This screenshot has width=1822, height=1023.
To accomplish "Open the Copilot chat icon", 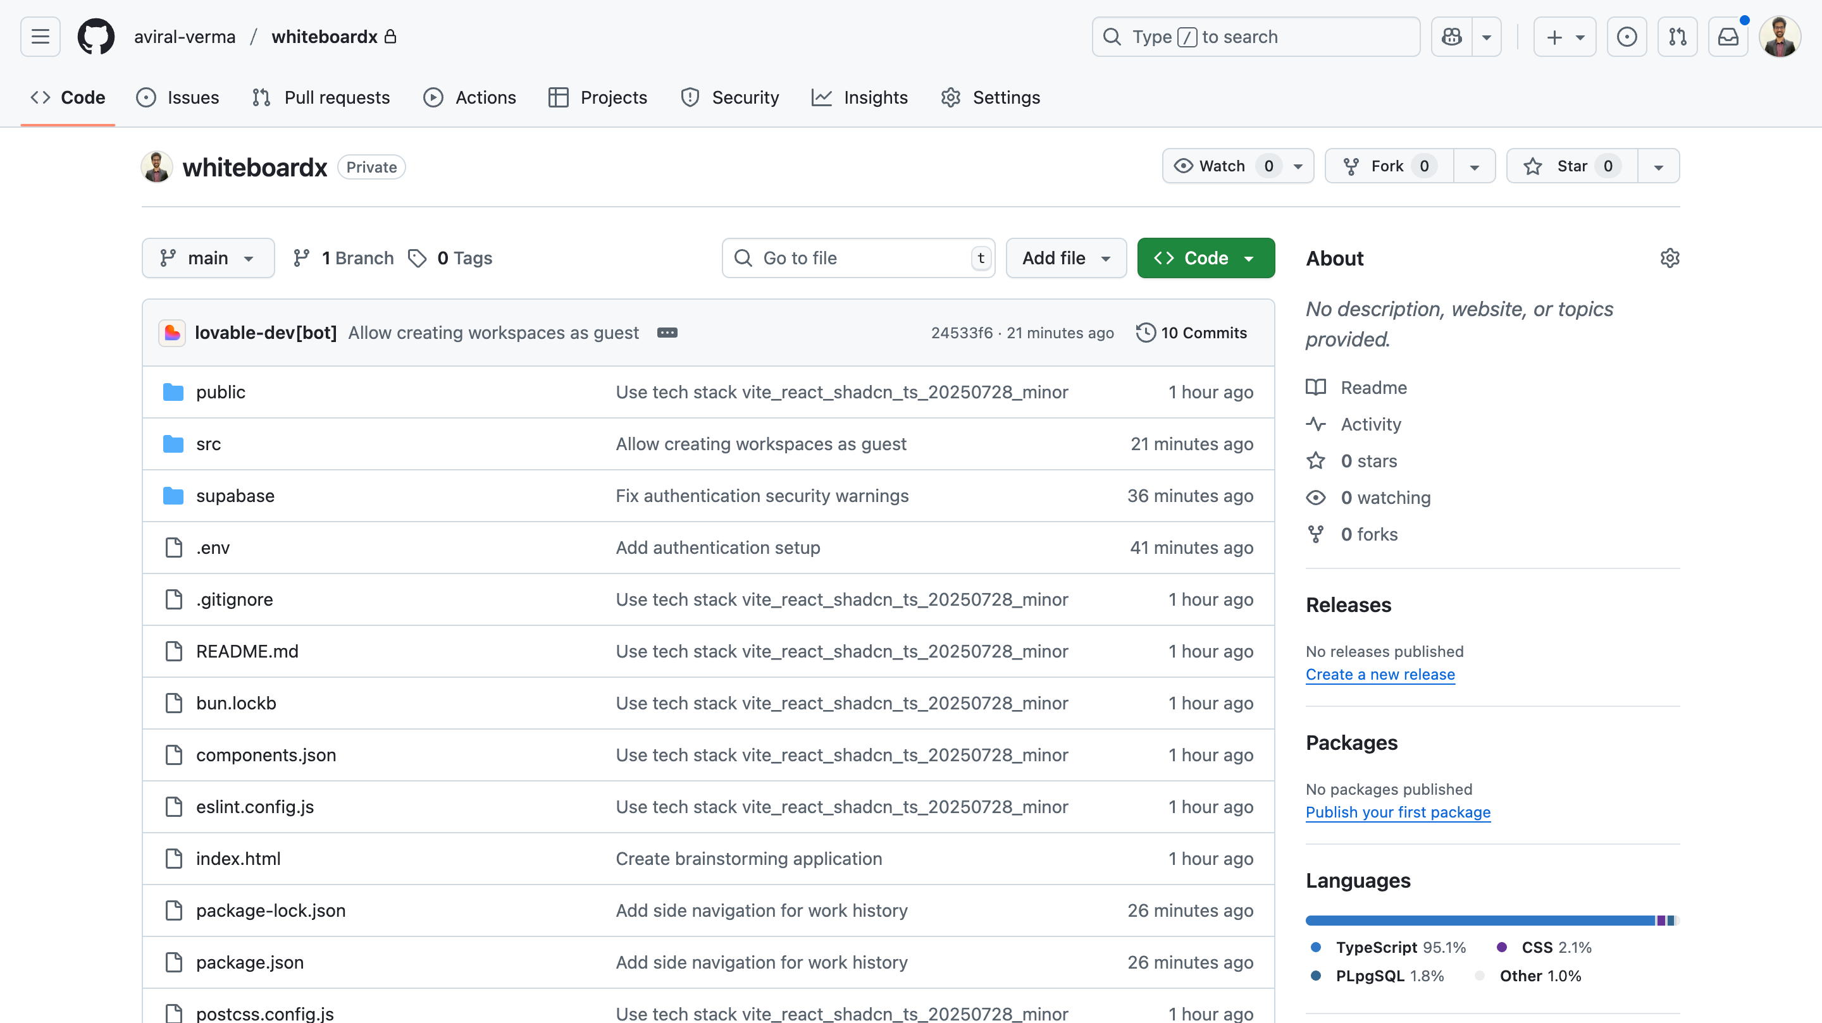I will [x=1451, y=37].
